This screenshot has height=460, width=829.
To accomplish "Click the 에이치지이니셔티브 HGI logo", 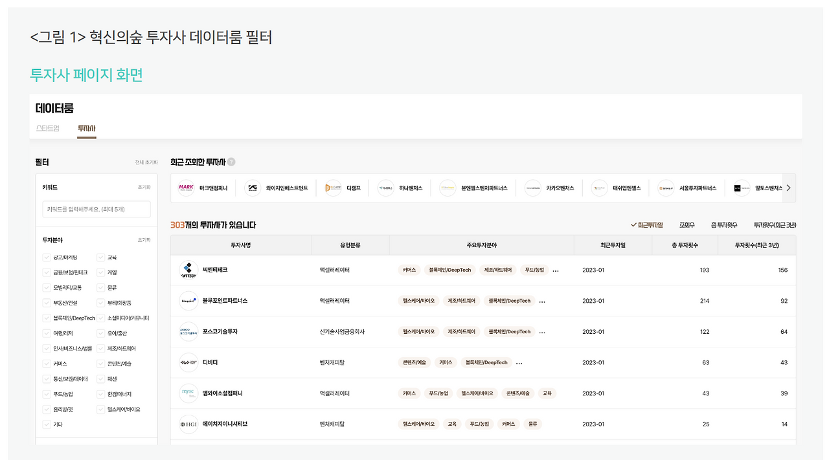I will coord(188,424).
